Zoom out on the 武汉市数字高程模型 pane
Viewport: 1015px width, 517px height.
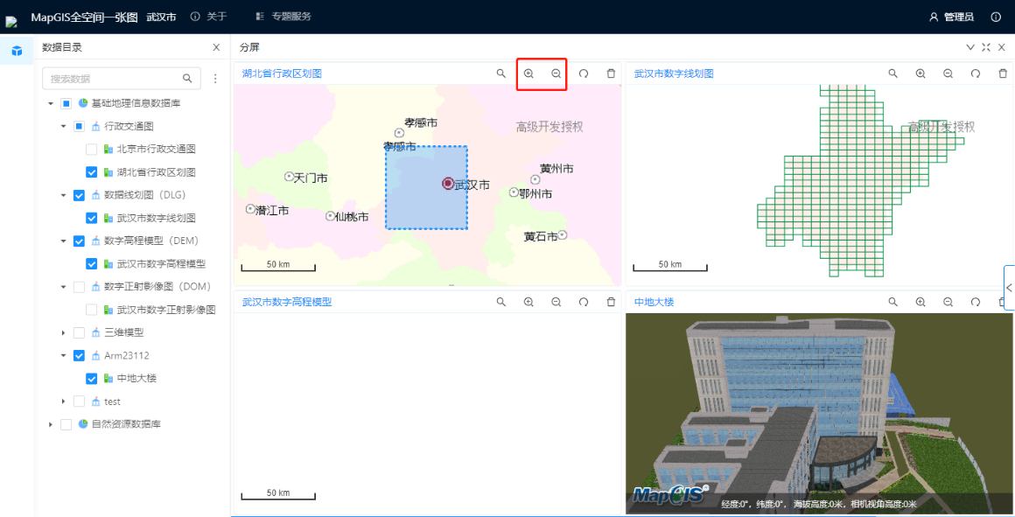tap(556, 302)
